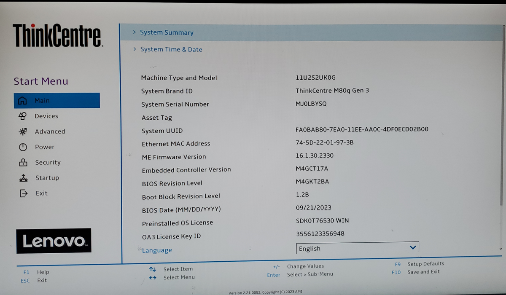Click the Version 2.21.0052 copyright text
The width and height of the screenshot is (506, 295).
[x=265, y=292]
